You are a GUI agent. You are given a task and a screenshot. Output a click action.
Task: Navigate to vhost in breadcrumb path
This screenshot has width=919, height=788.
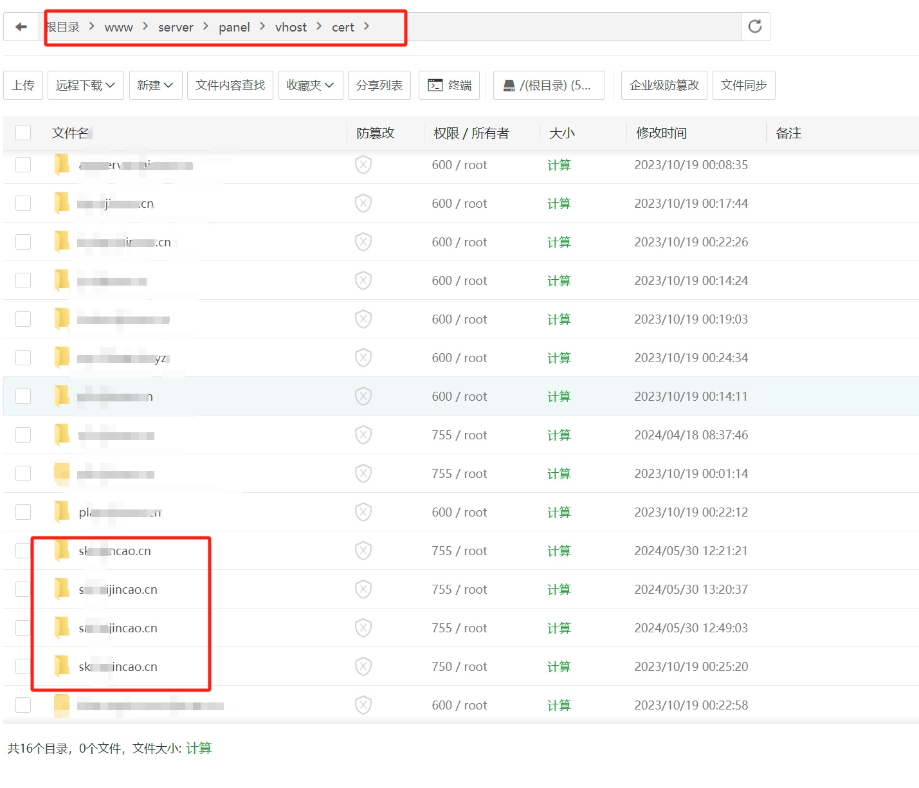(291, 27)
